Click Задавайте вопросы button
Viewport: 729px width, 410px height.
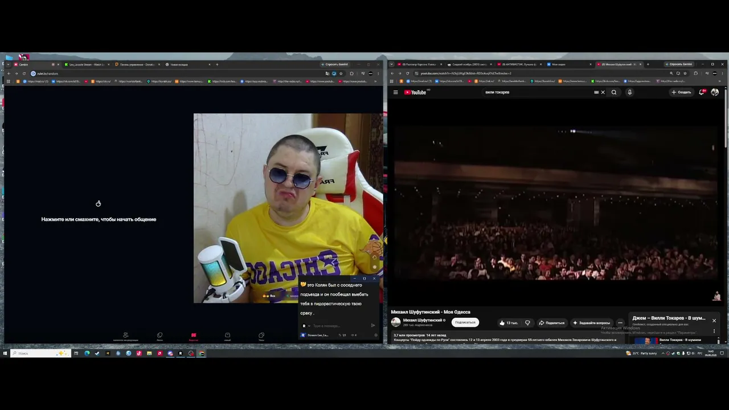pyautogui.click(x=591, y=323)
